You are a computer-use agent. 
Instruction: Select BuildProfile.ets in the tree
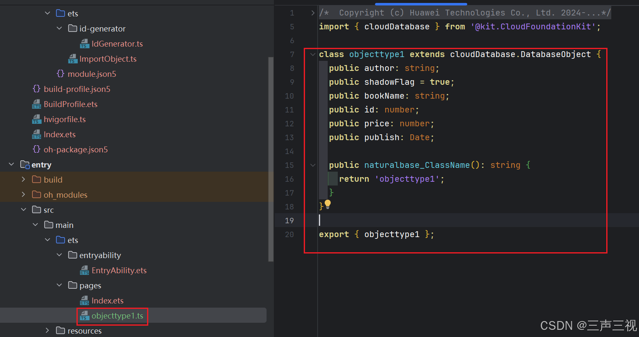point(71,104)
